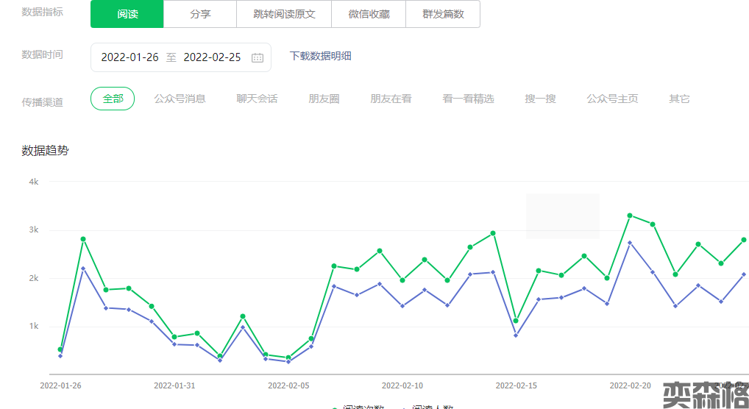Screen dimensions: 749x409
Task: Click the highest green data point on chart
Action: point(630,216)
